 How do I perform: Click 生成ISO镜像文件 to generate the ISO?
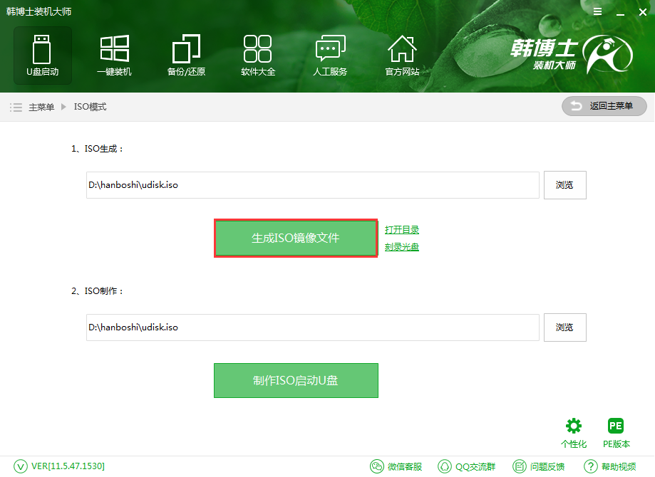[295, 238]
